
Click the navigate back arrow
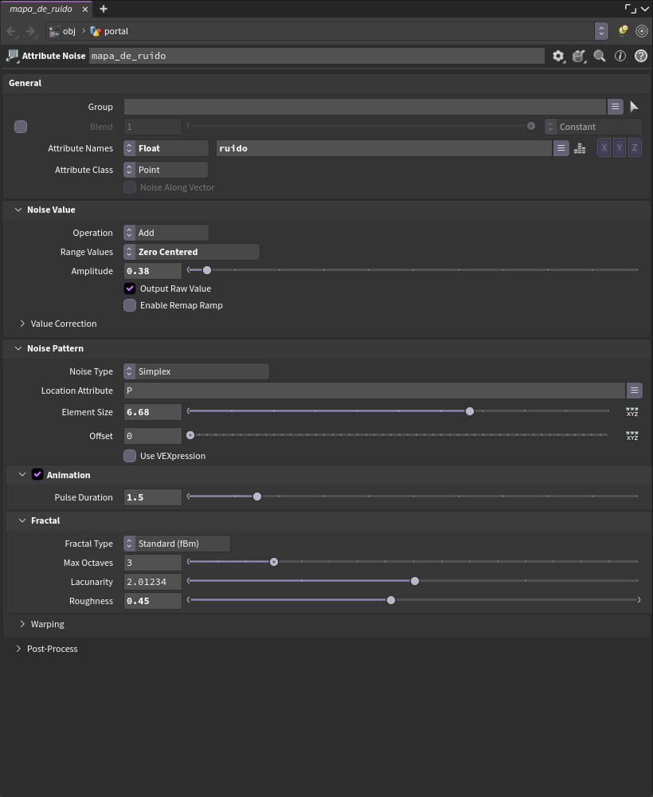11,32
